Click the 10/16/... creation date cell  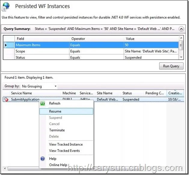175,99
